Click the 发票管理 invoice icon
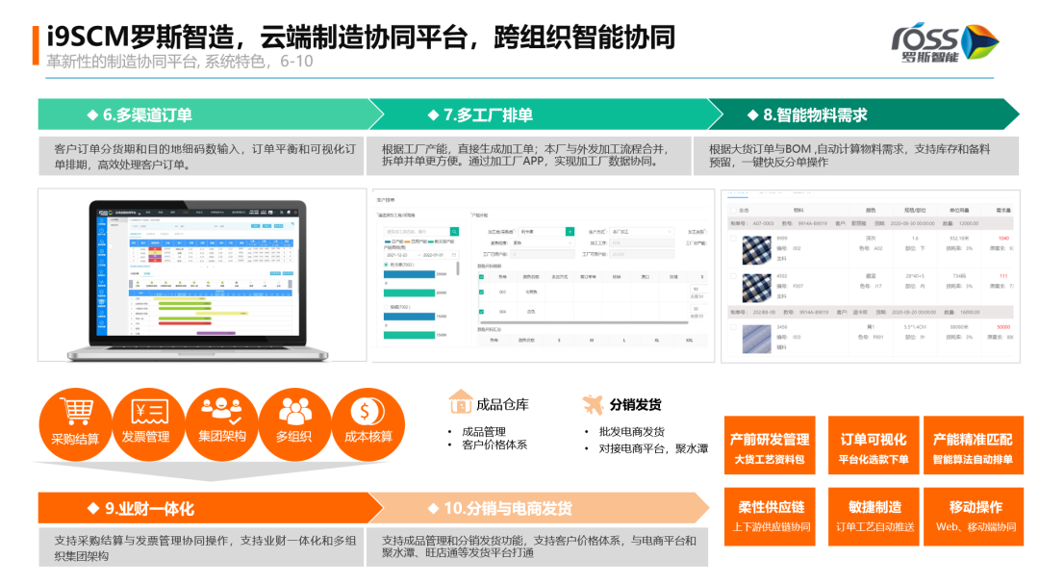The height and width of the screenshot is (585, 1039). coord(147,413)
